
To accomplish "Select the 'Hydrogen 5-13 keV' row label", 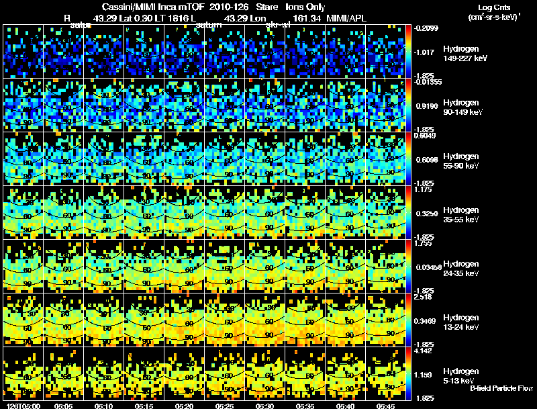I will point(461,376).
